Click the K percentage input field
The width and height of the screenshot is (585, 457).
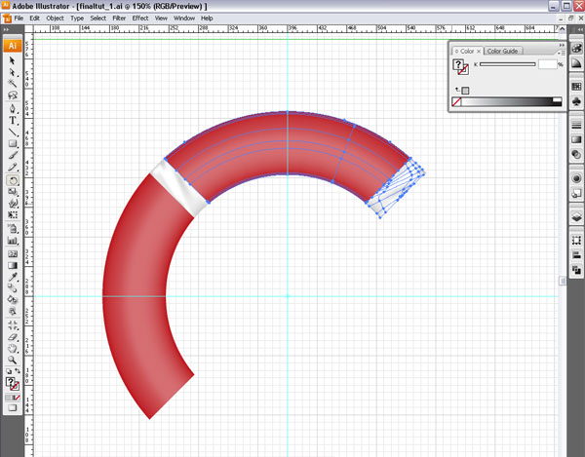click(x=547, y=64)
